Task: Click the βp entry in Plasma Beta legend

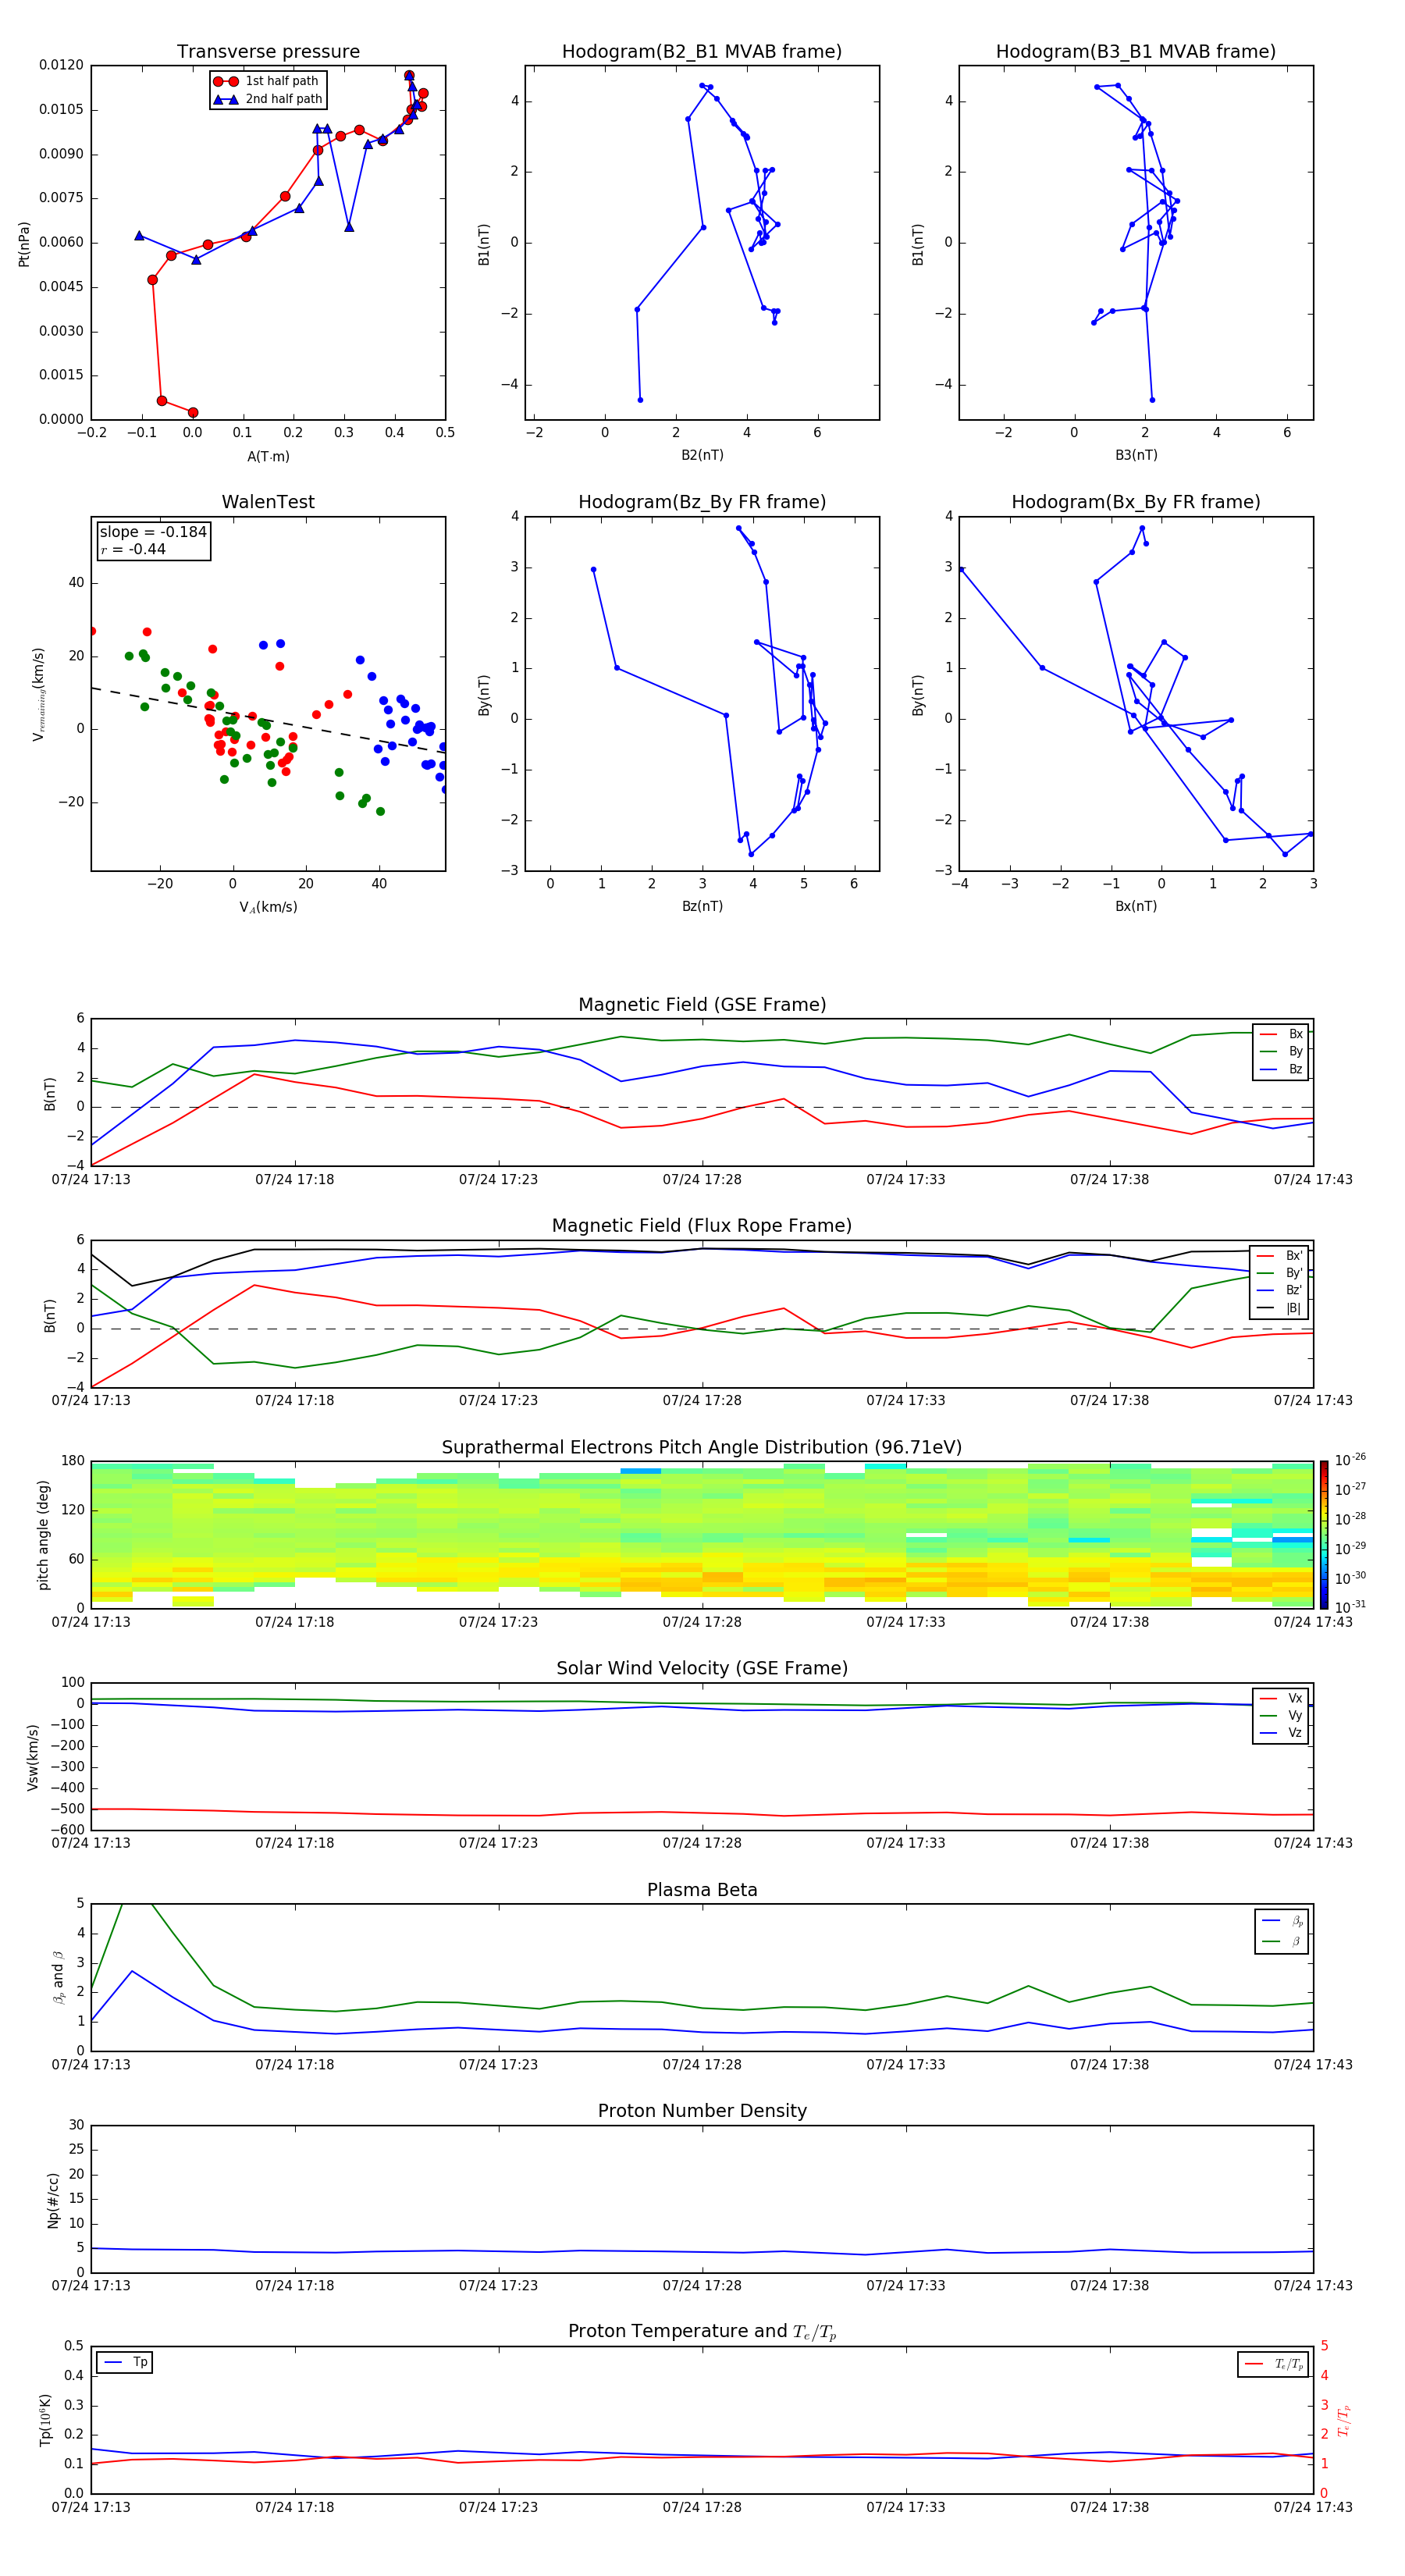Action: click(1282, 1921)
